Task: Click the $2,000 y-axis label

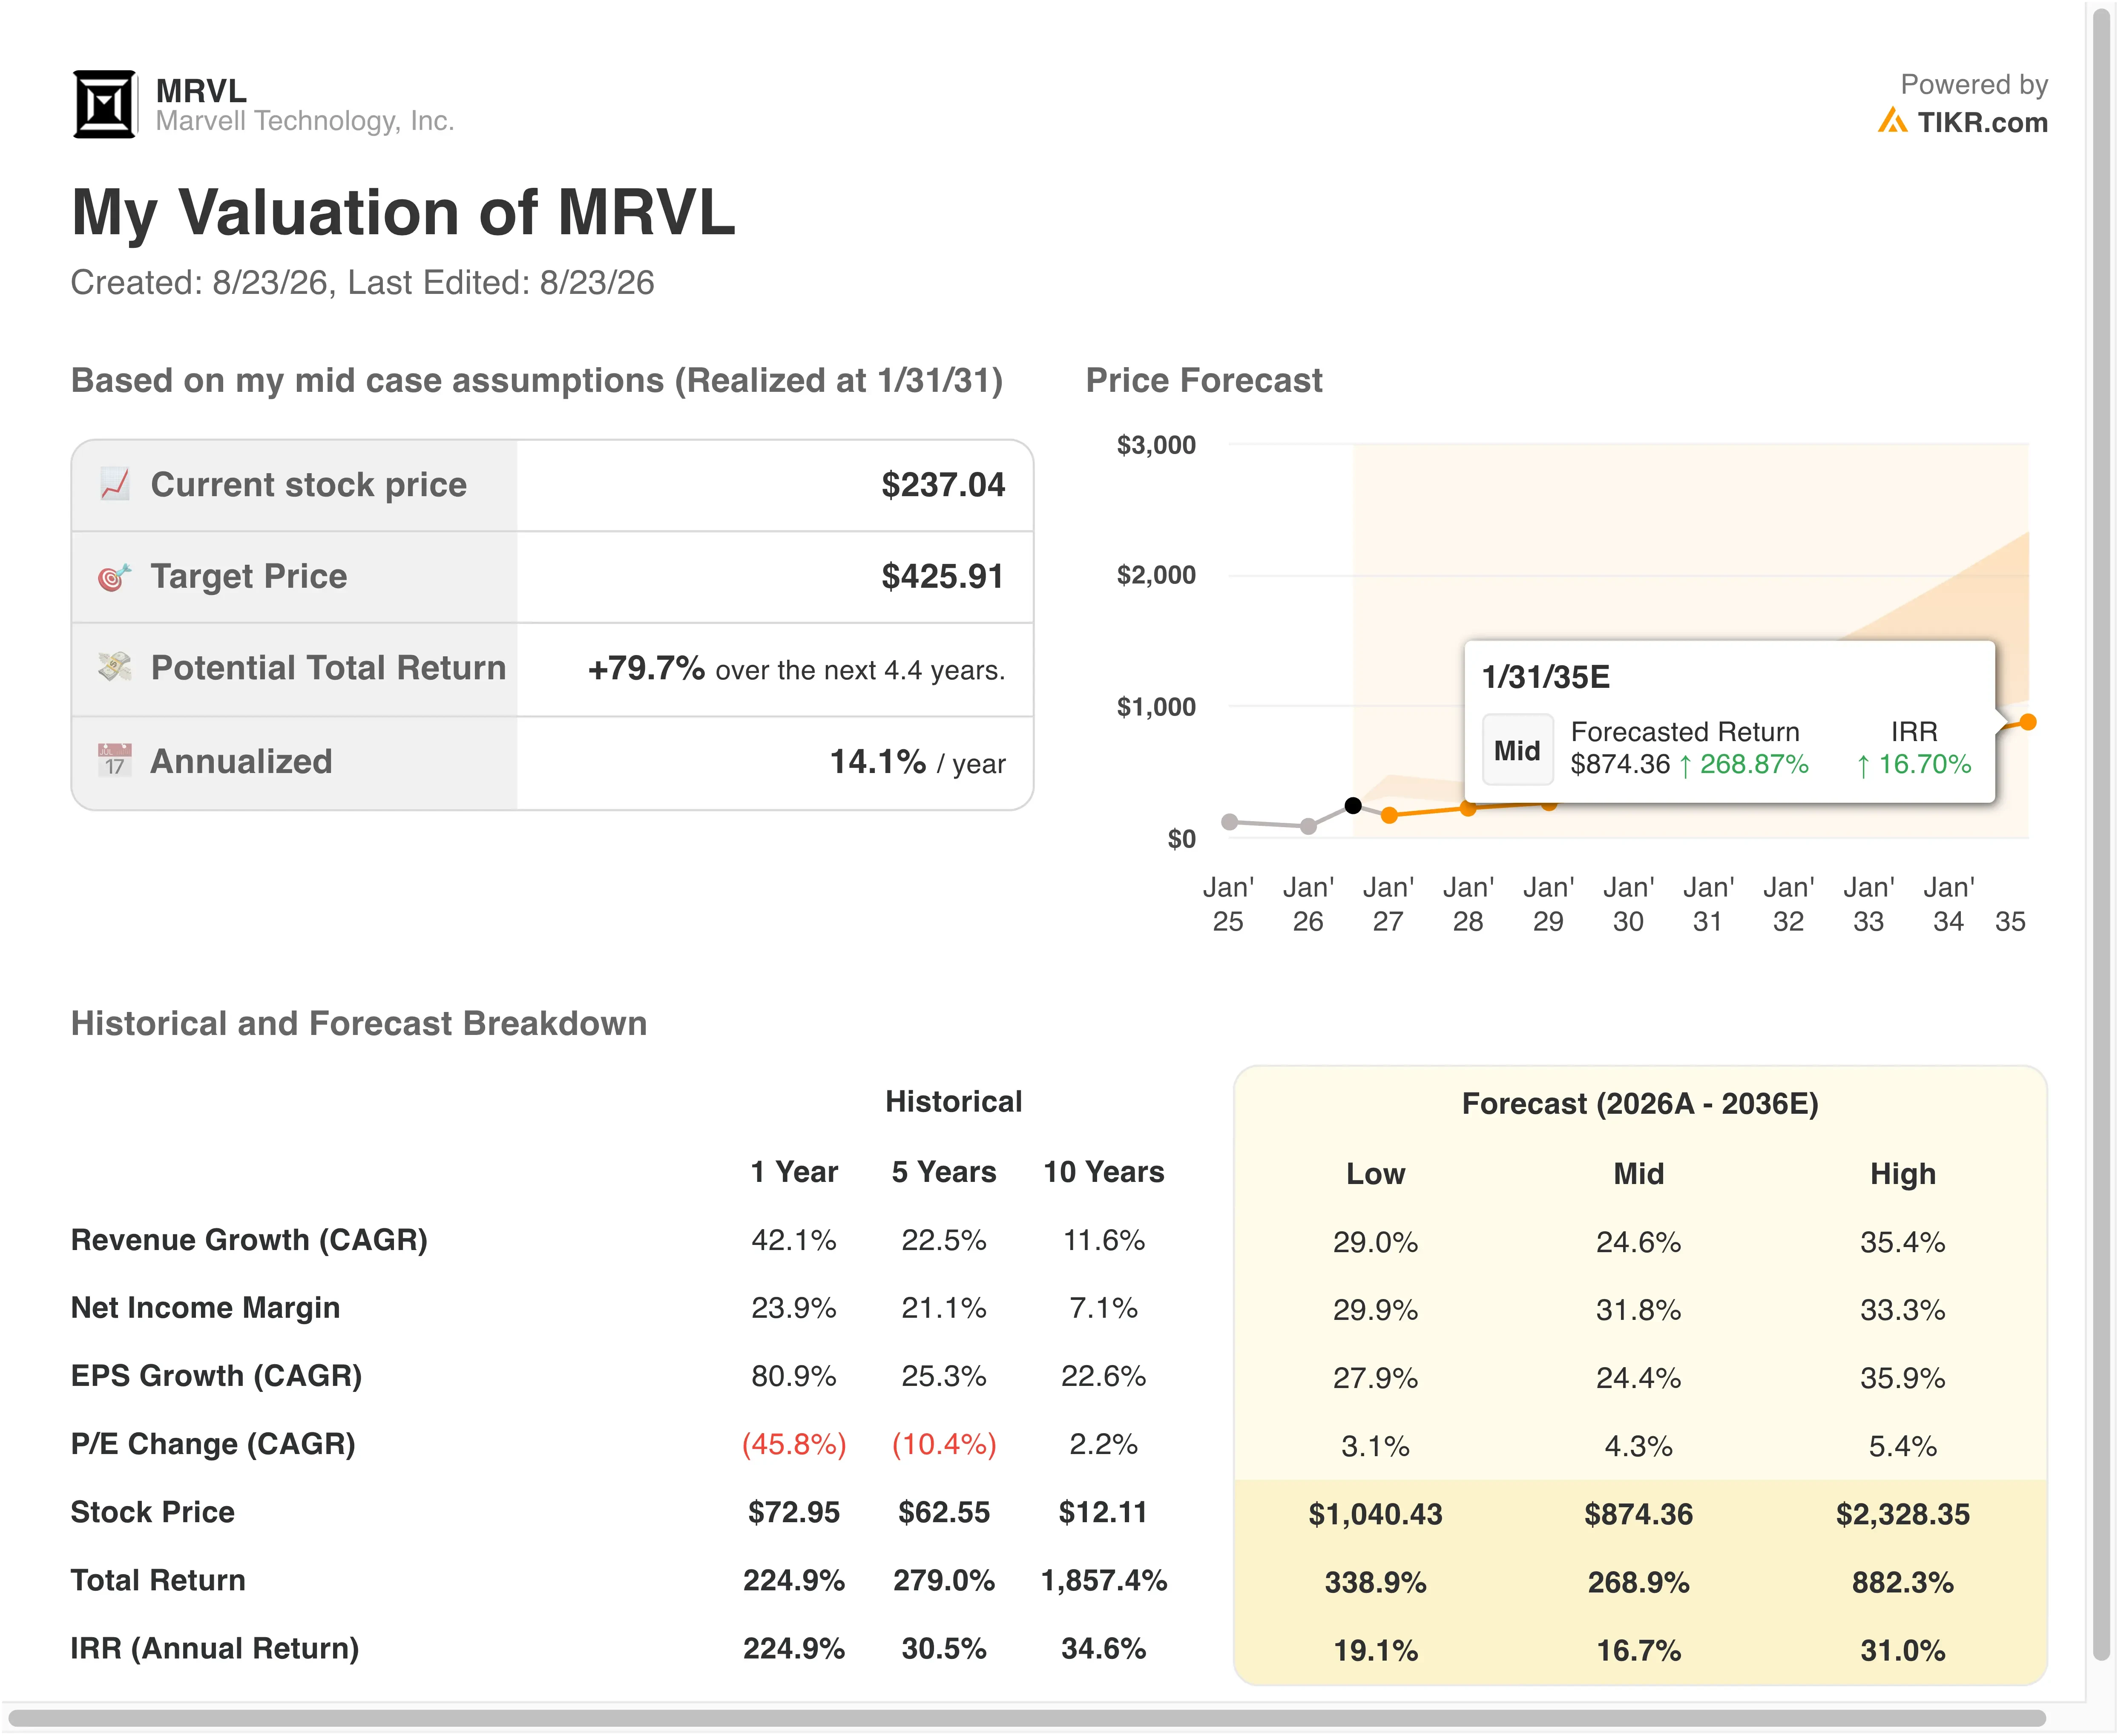Action: [1156, 575]
